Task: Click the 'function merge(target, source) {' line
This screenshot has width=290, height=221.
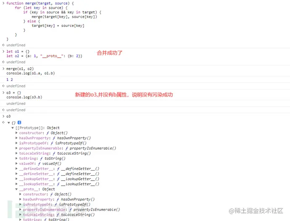Action: (x=40, y=3)
